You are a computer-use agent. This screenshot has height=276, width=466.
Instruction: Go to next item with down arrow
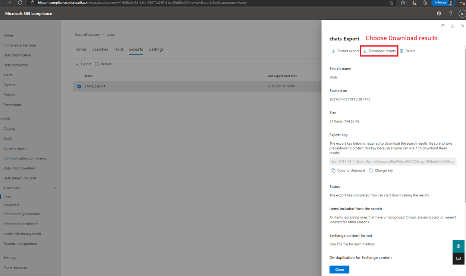coord(453,26)
